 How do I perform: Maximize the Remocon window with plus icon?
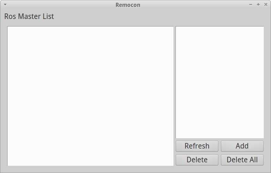(258, 4)
